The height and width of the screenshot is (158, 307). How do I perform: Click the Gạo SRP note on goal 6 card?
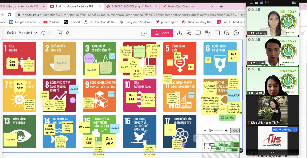pos(234,56)
